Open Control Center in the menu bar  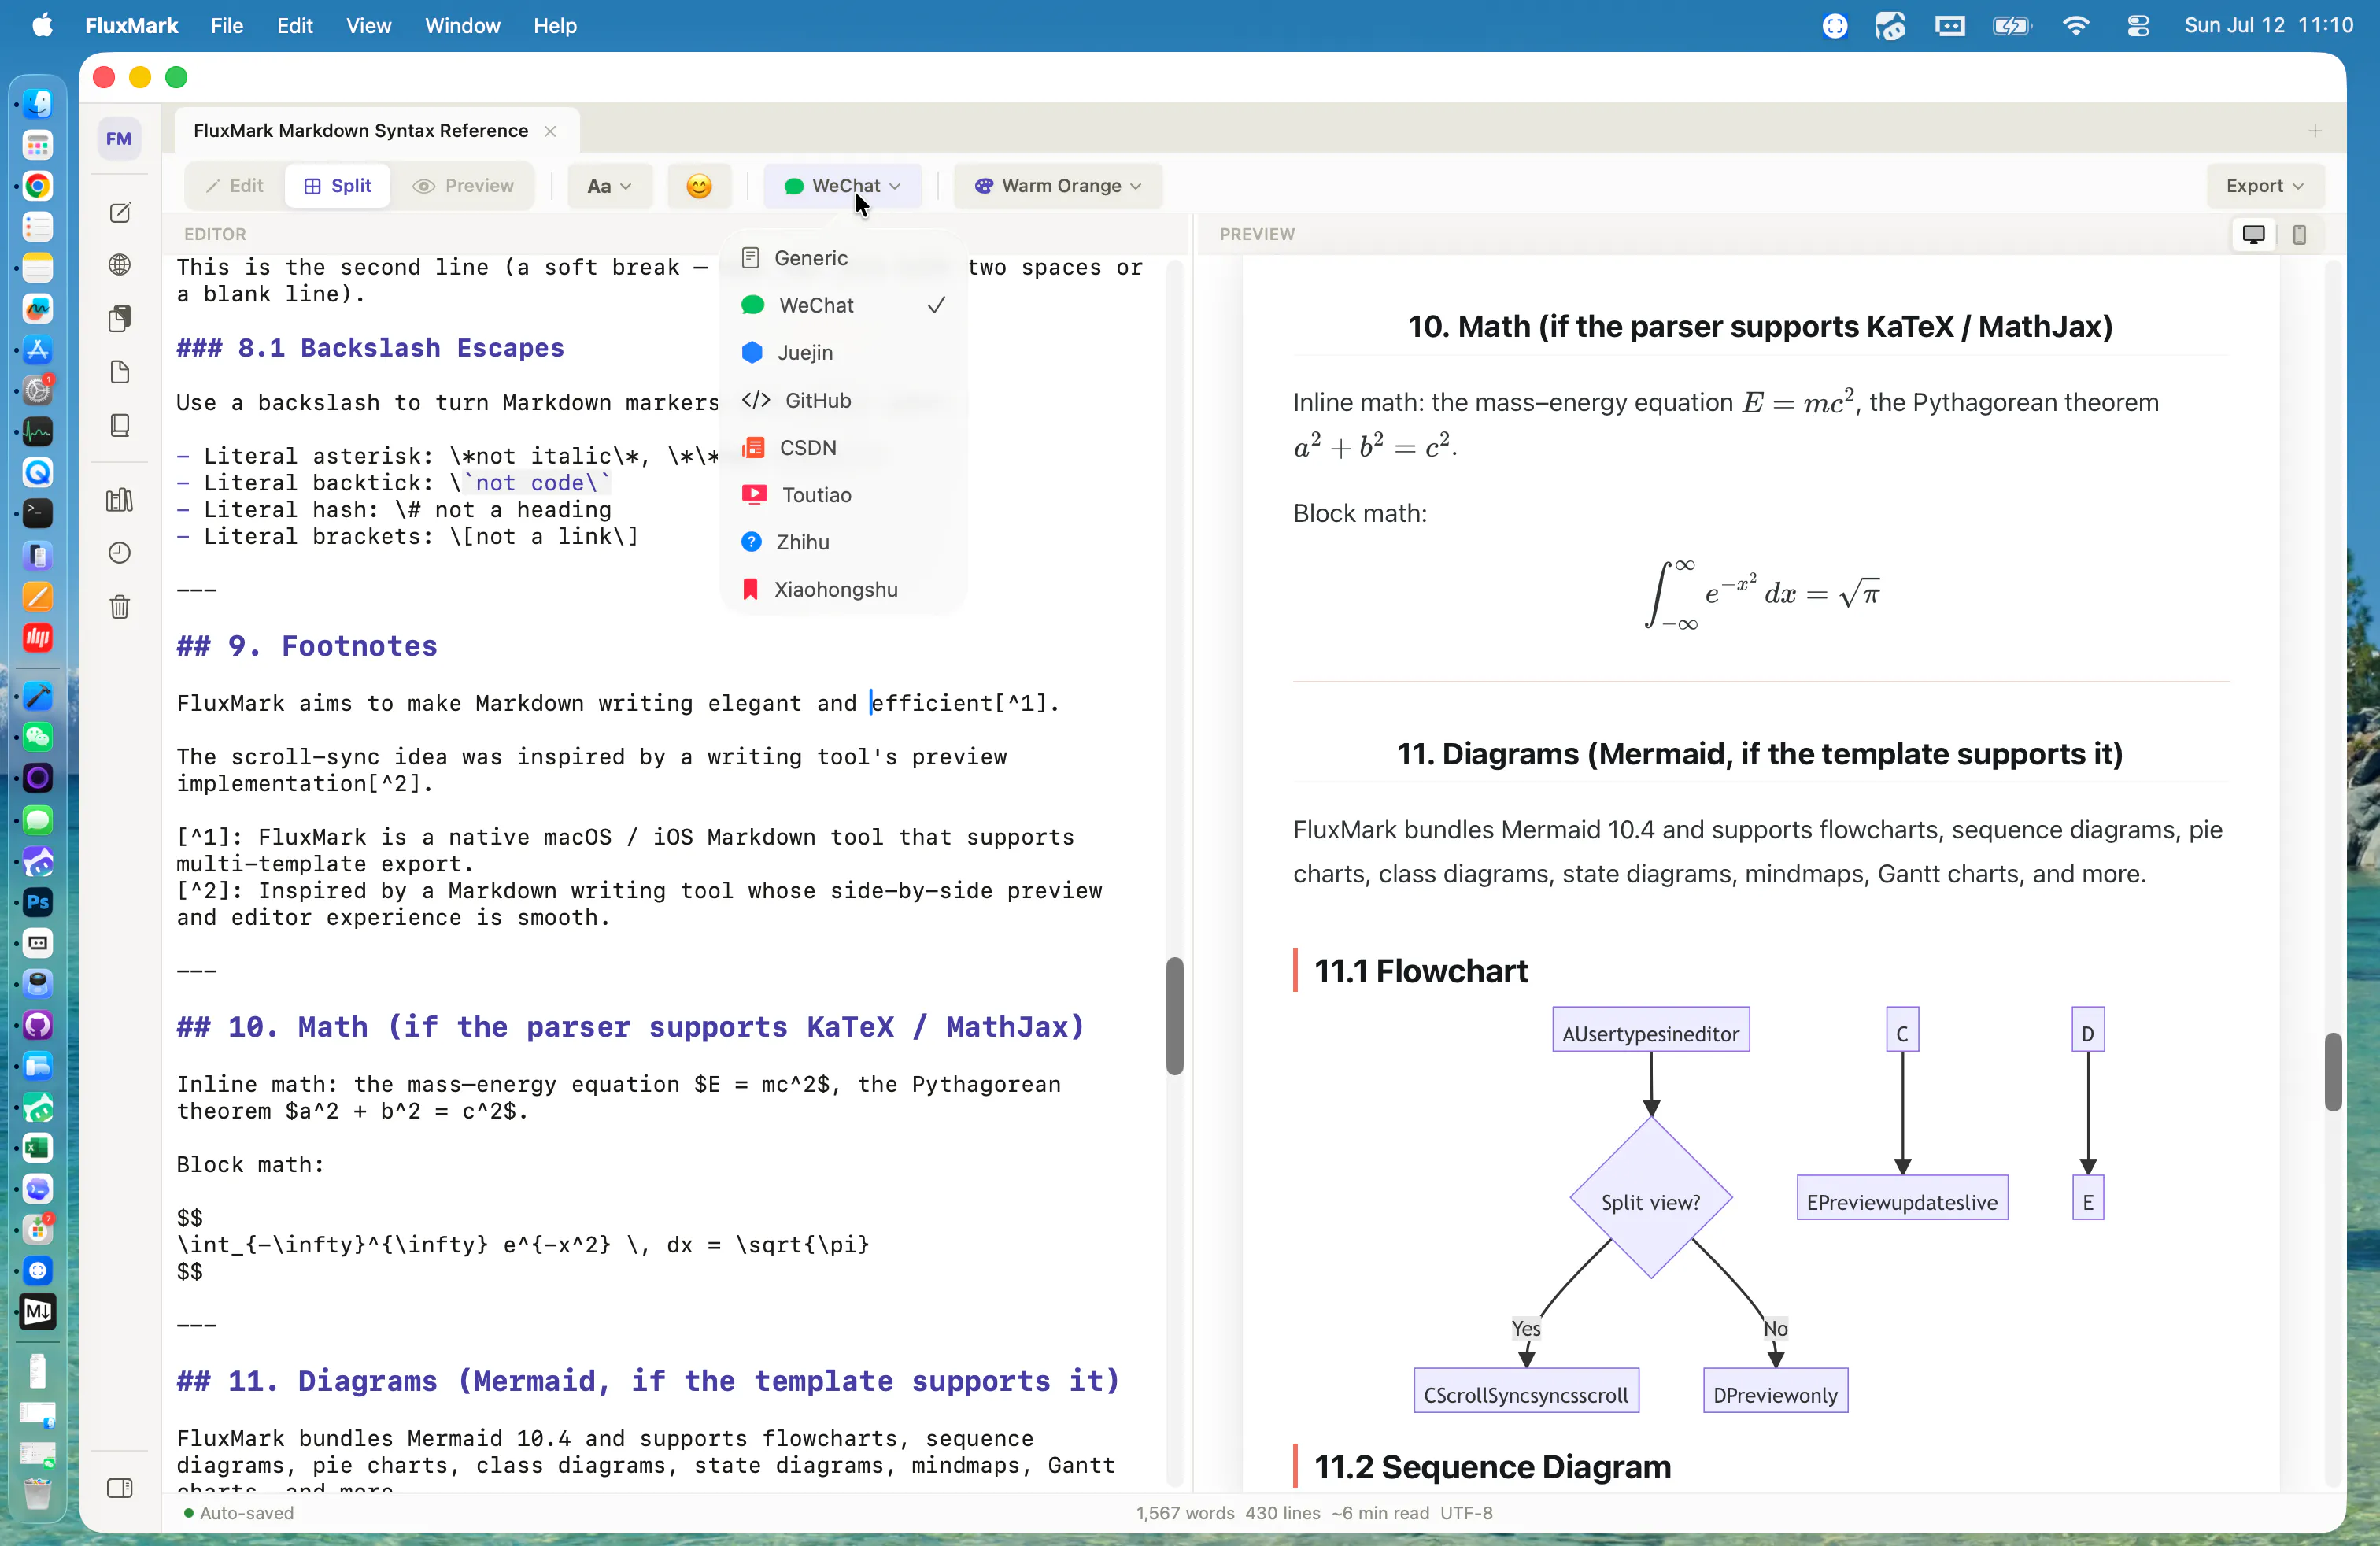pos(2137,26)
